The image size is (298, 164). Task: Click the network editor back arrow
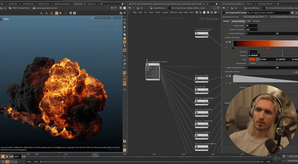(130, 8)
